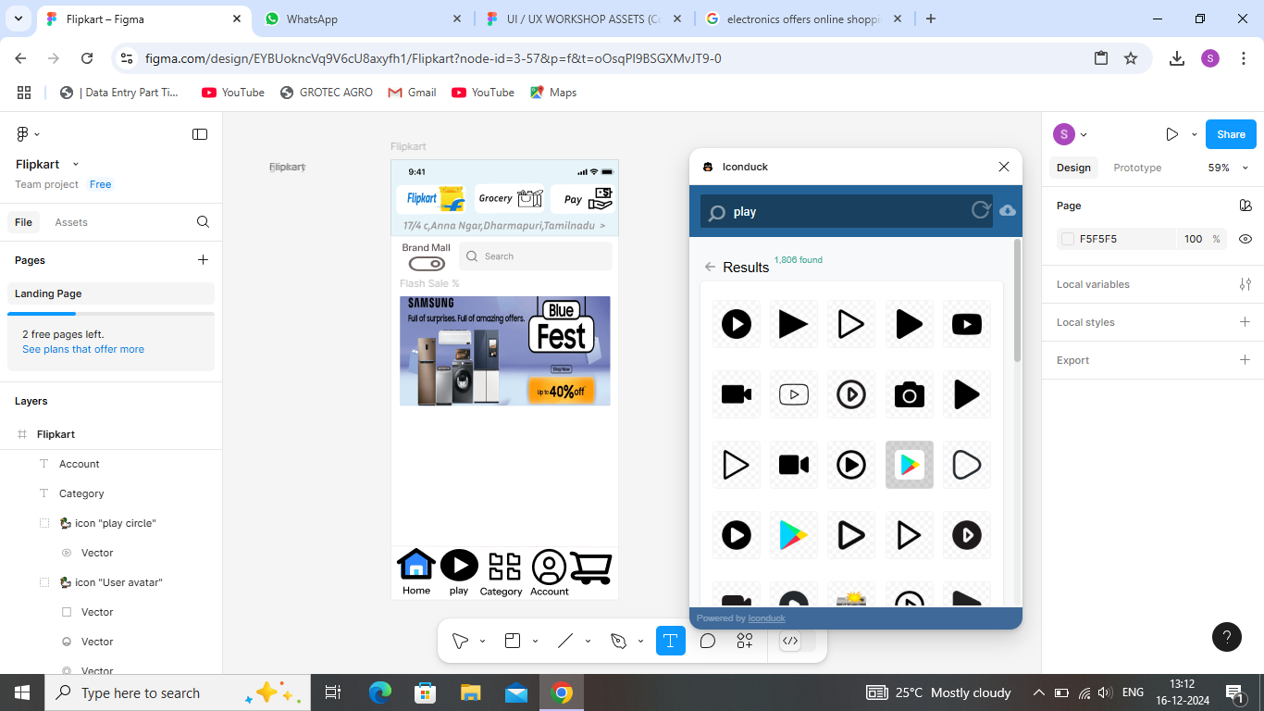
Task: Open See plans that offer more link
Action: coord(83,349)
